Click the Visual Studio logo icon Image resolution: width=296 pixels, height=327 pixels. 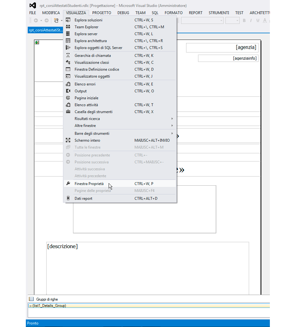33,5
